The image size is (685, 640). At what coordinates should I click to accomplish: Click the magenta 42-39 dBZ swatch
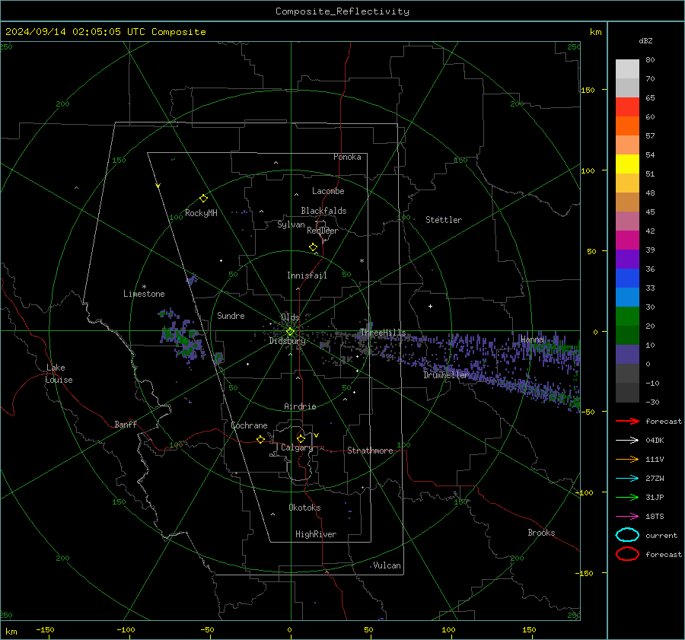tap(627, 240)
